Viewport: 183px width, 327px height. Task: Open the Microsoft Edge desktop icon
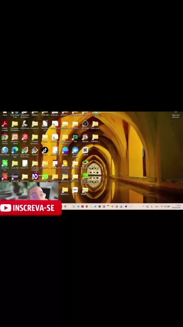pos(15,152)
